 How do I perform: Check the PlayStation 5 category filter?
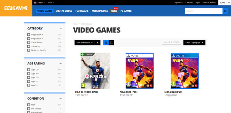[x=29, y=38]
